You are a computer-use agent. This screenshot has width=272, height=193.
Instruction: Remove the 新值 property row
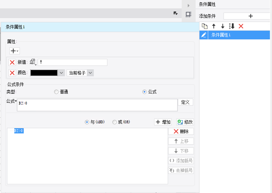[12, 62]
